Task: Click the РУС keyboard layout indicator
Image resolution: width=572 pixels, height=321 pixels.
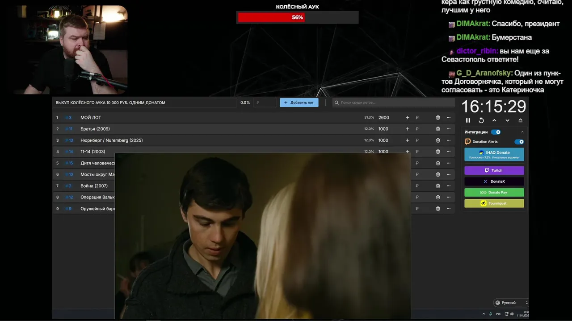Action: 498,314
